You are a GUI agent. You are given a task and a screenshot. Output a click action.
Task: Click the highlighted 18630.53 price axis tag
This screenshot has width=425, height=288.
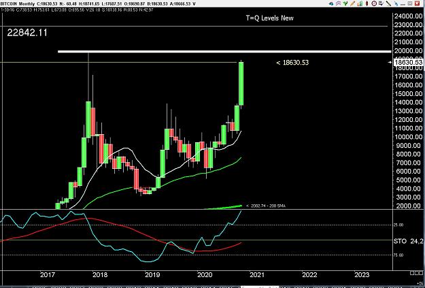coord(408,63)
